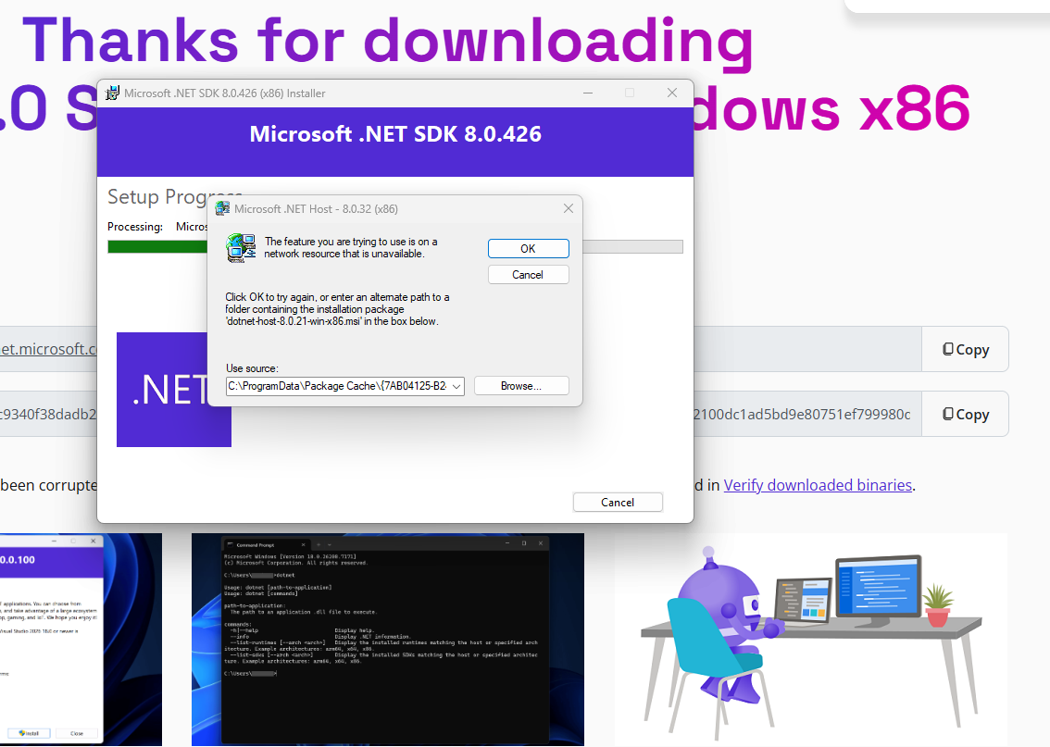Click the SDK Installer title bar icon
Viewport: 1050px width, 747px height.
coord(113,93)
